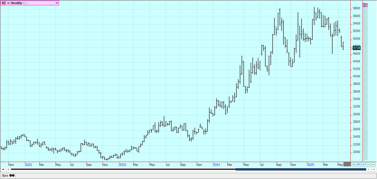Click the blue arch icon below time axis

(358, 164)
